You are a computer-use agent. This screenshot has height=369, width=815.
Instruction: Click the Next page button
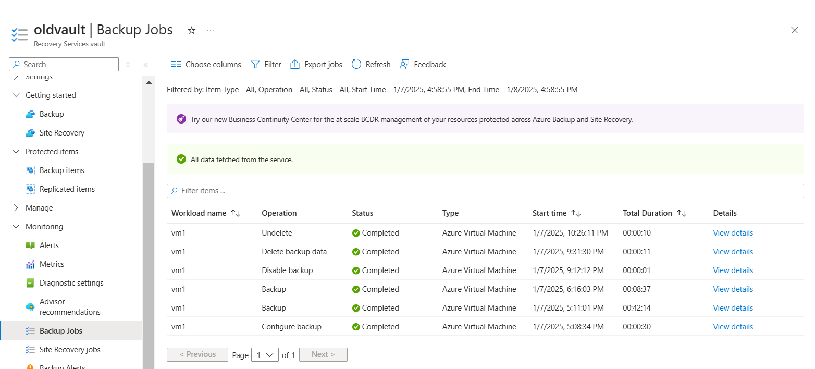tap(323, 354)
